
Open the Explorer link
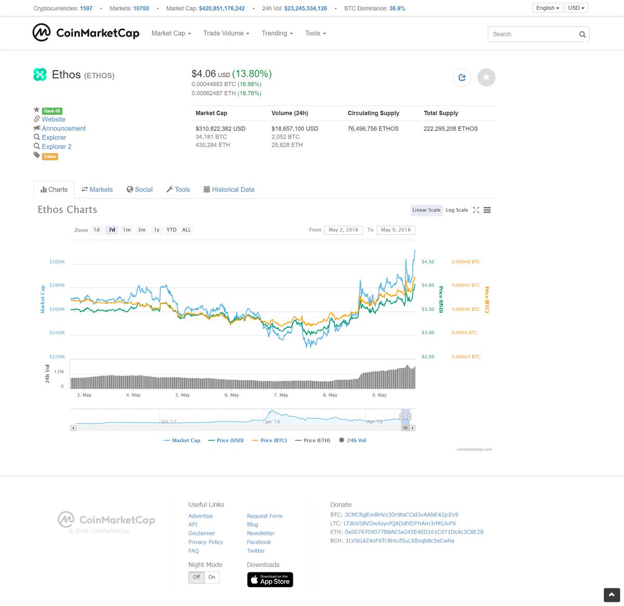(x=54, y=138)
